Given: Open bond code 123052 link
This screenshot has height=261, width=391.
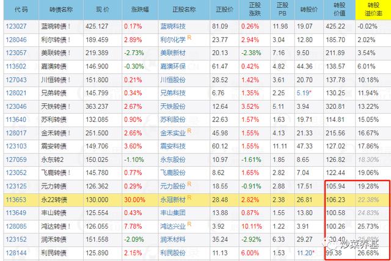Looking at the screenshot, I should point(16,172).
